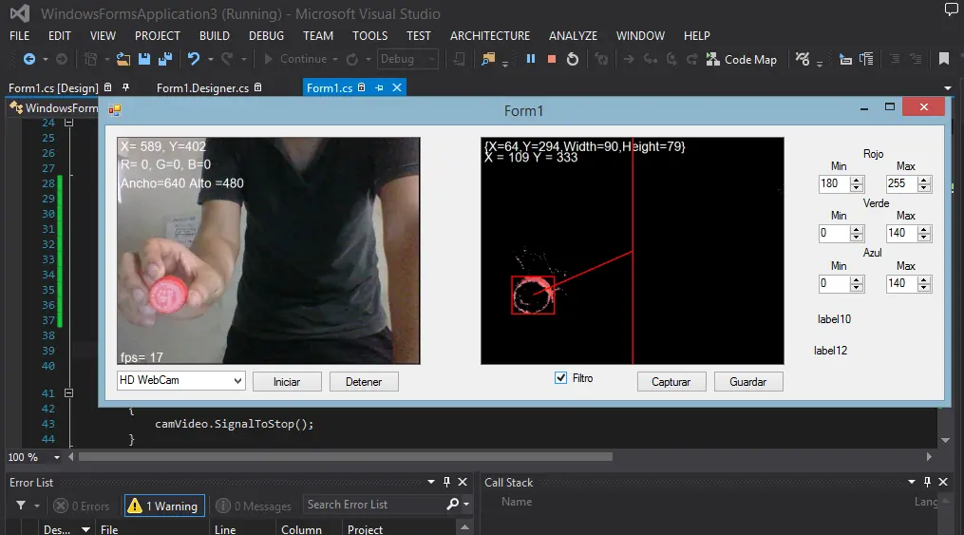Stop debugging with the red square icon
The width and height of the screenshot is (964, 535).
(552, 59)
